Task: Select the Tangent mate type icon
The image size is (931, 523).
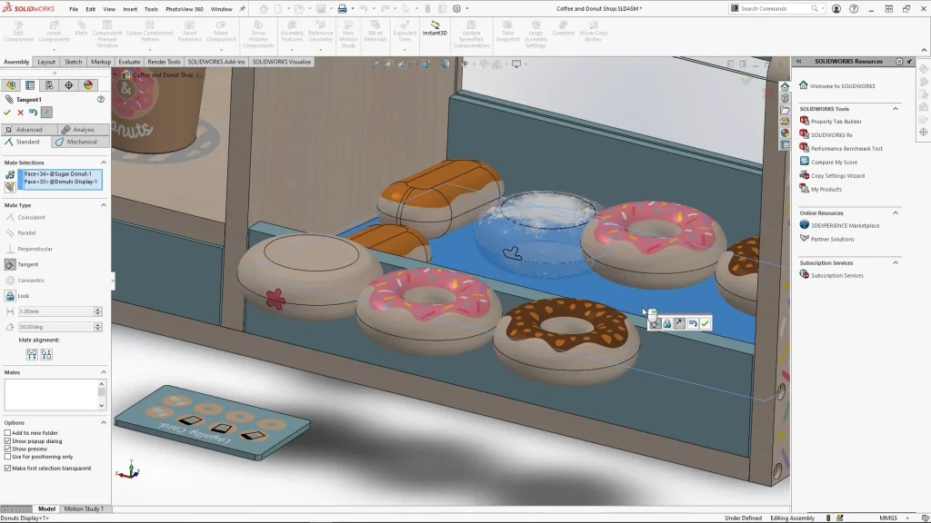Action: point(10,264)
